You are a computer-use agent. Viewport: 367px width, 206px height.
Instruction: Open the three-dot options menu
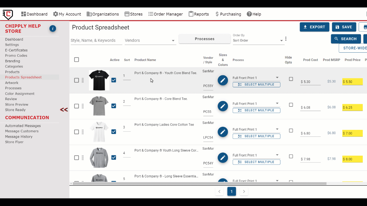coord(286,39)
